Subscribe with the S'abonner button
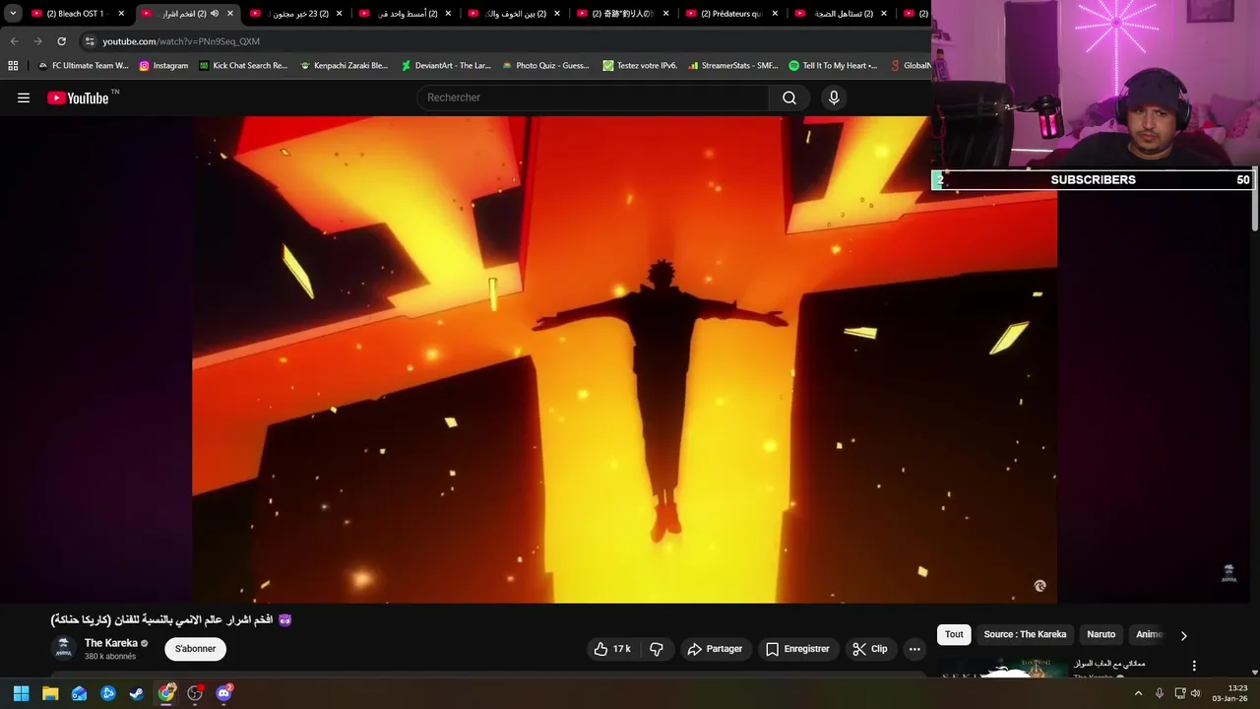The height and width of the screenshot is (709, 1260). coord(195,649)
